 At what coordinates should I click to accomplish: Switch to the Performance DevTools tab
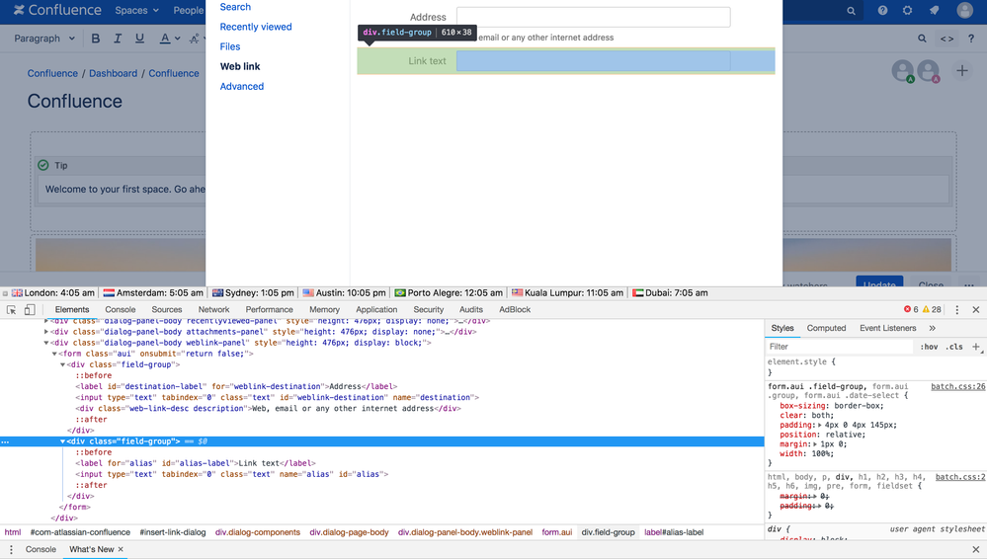[270, 310]
